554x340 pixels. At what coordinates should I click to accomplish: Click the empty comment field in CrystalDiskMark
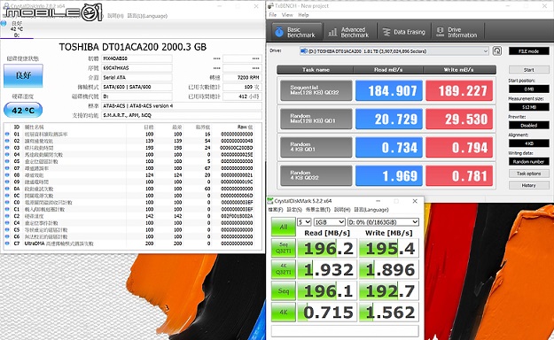pos(345,331)
